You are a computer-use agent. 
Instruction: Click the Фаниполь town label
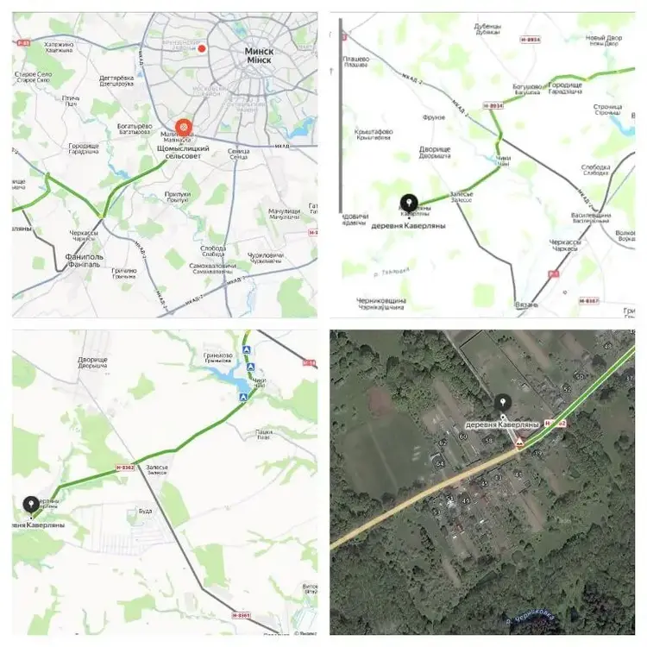pos(84,261)
